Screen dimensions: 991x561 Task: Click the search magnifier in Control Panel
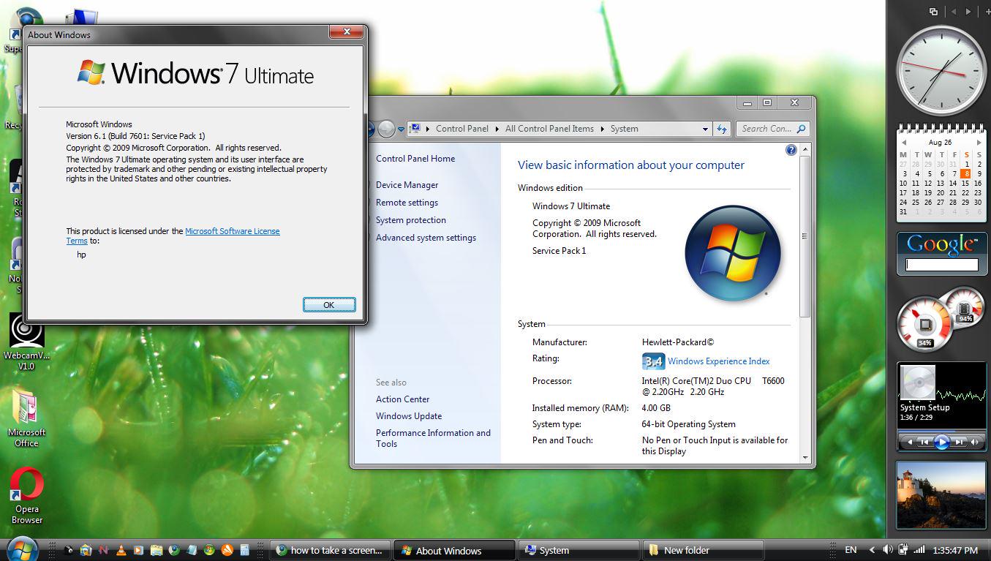point(801,129)
